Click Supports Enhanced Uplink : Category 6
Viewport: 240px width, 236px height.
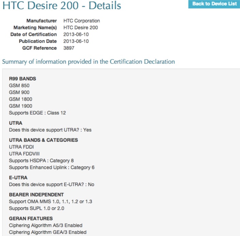(52, 167)
